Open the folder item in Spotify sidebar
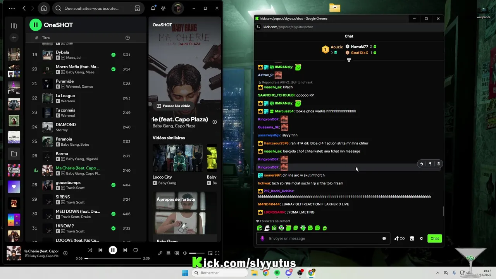 (x=14, y=154)
